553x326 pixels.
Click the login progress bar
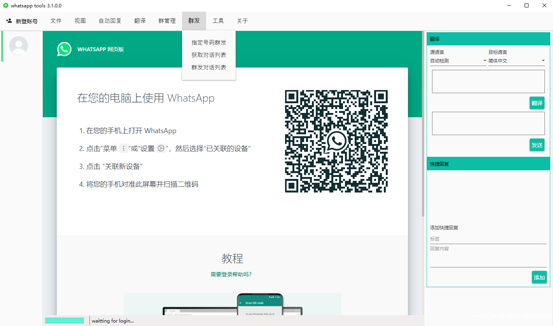65,321
